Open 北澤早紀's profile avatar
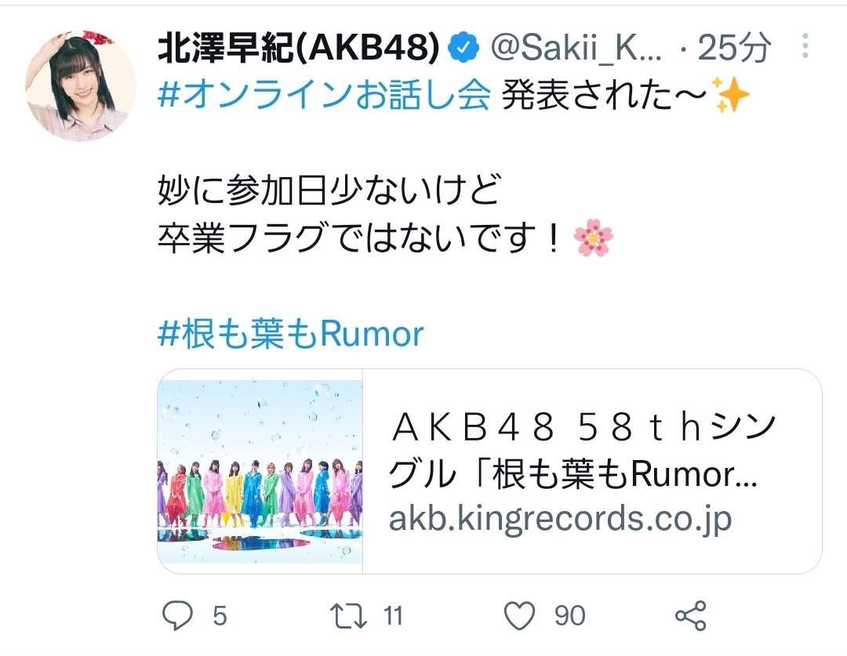Screen dimensions: 847x656 pos(81,86)
